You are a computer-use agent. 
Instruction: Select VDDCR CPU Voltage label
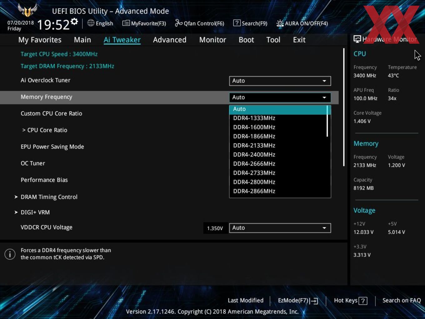pyautogui.click(x=46, y=227)
